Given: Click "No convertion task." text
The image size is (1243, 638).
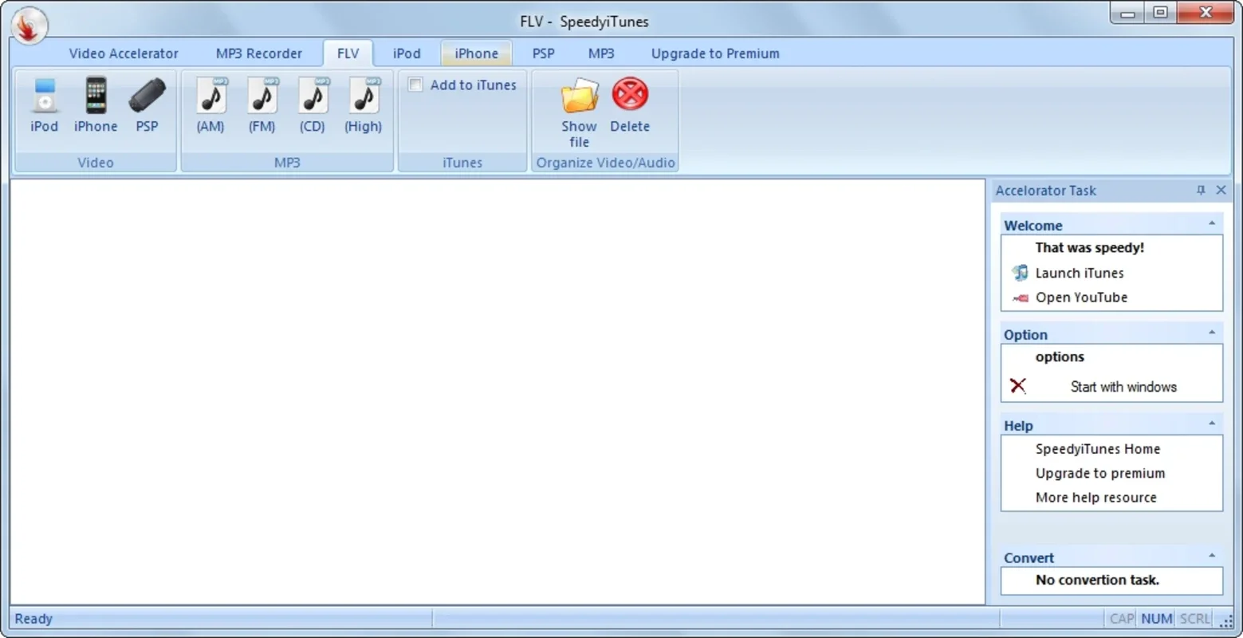Looking at the screenshot, I should 1097,581.
